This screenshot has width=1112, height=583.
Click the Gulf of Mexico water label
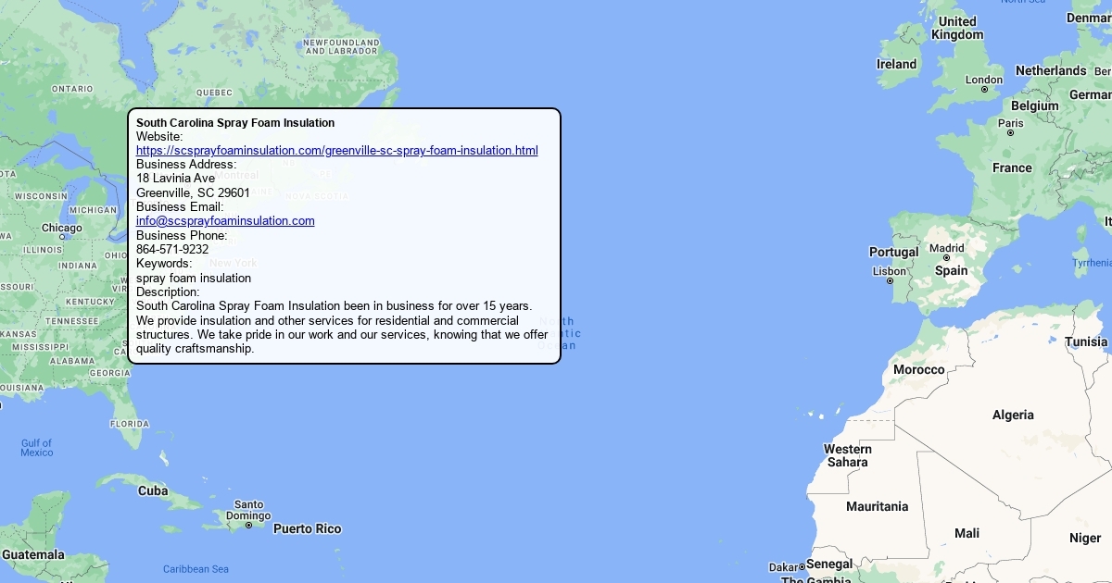[x=37, y=448]
